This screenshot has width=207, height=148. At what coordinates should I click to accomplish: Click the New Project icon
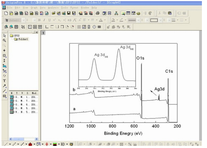tap(6, 13)
